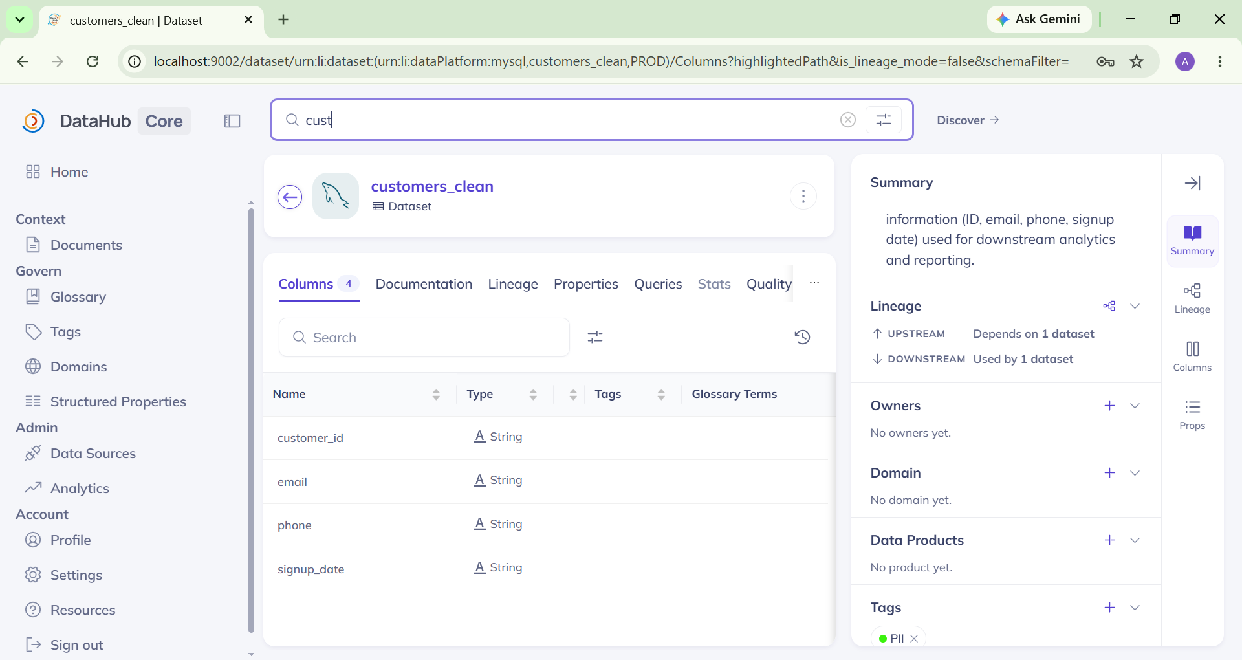Bookmark this page with star icon

click(x=1137, y=61)
